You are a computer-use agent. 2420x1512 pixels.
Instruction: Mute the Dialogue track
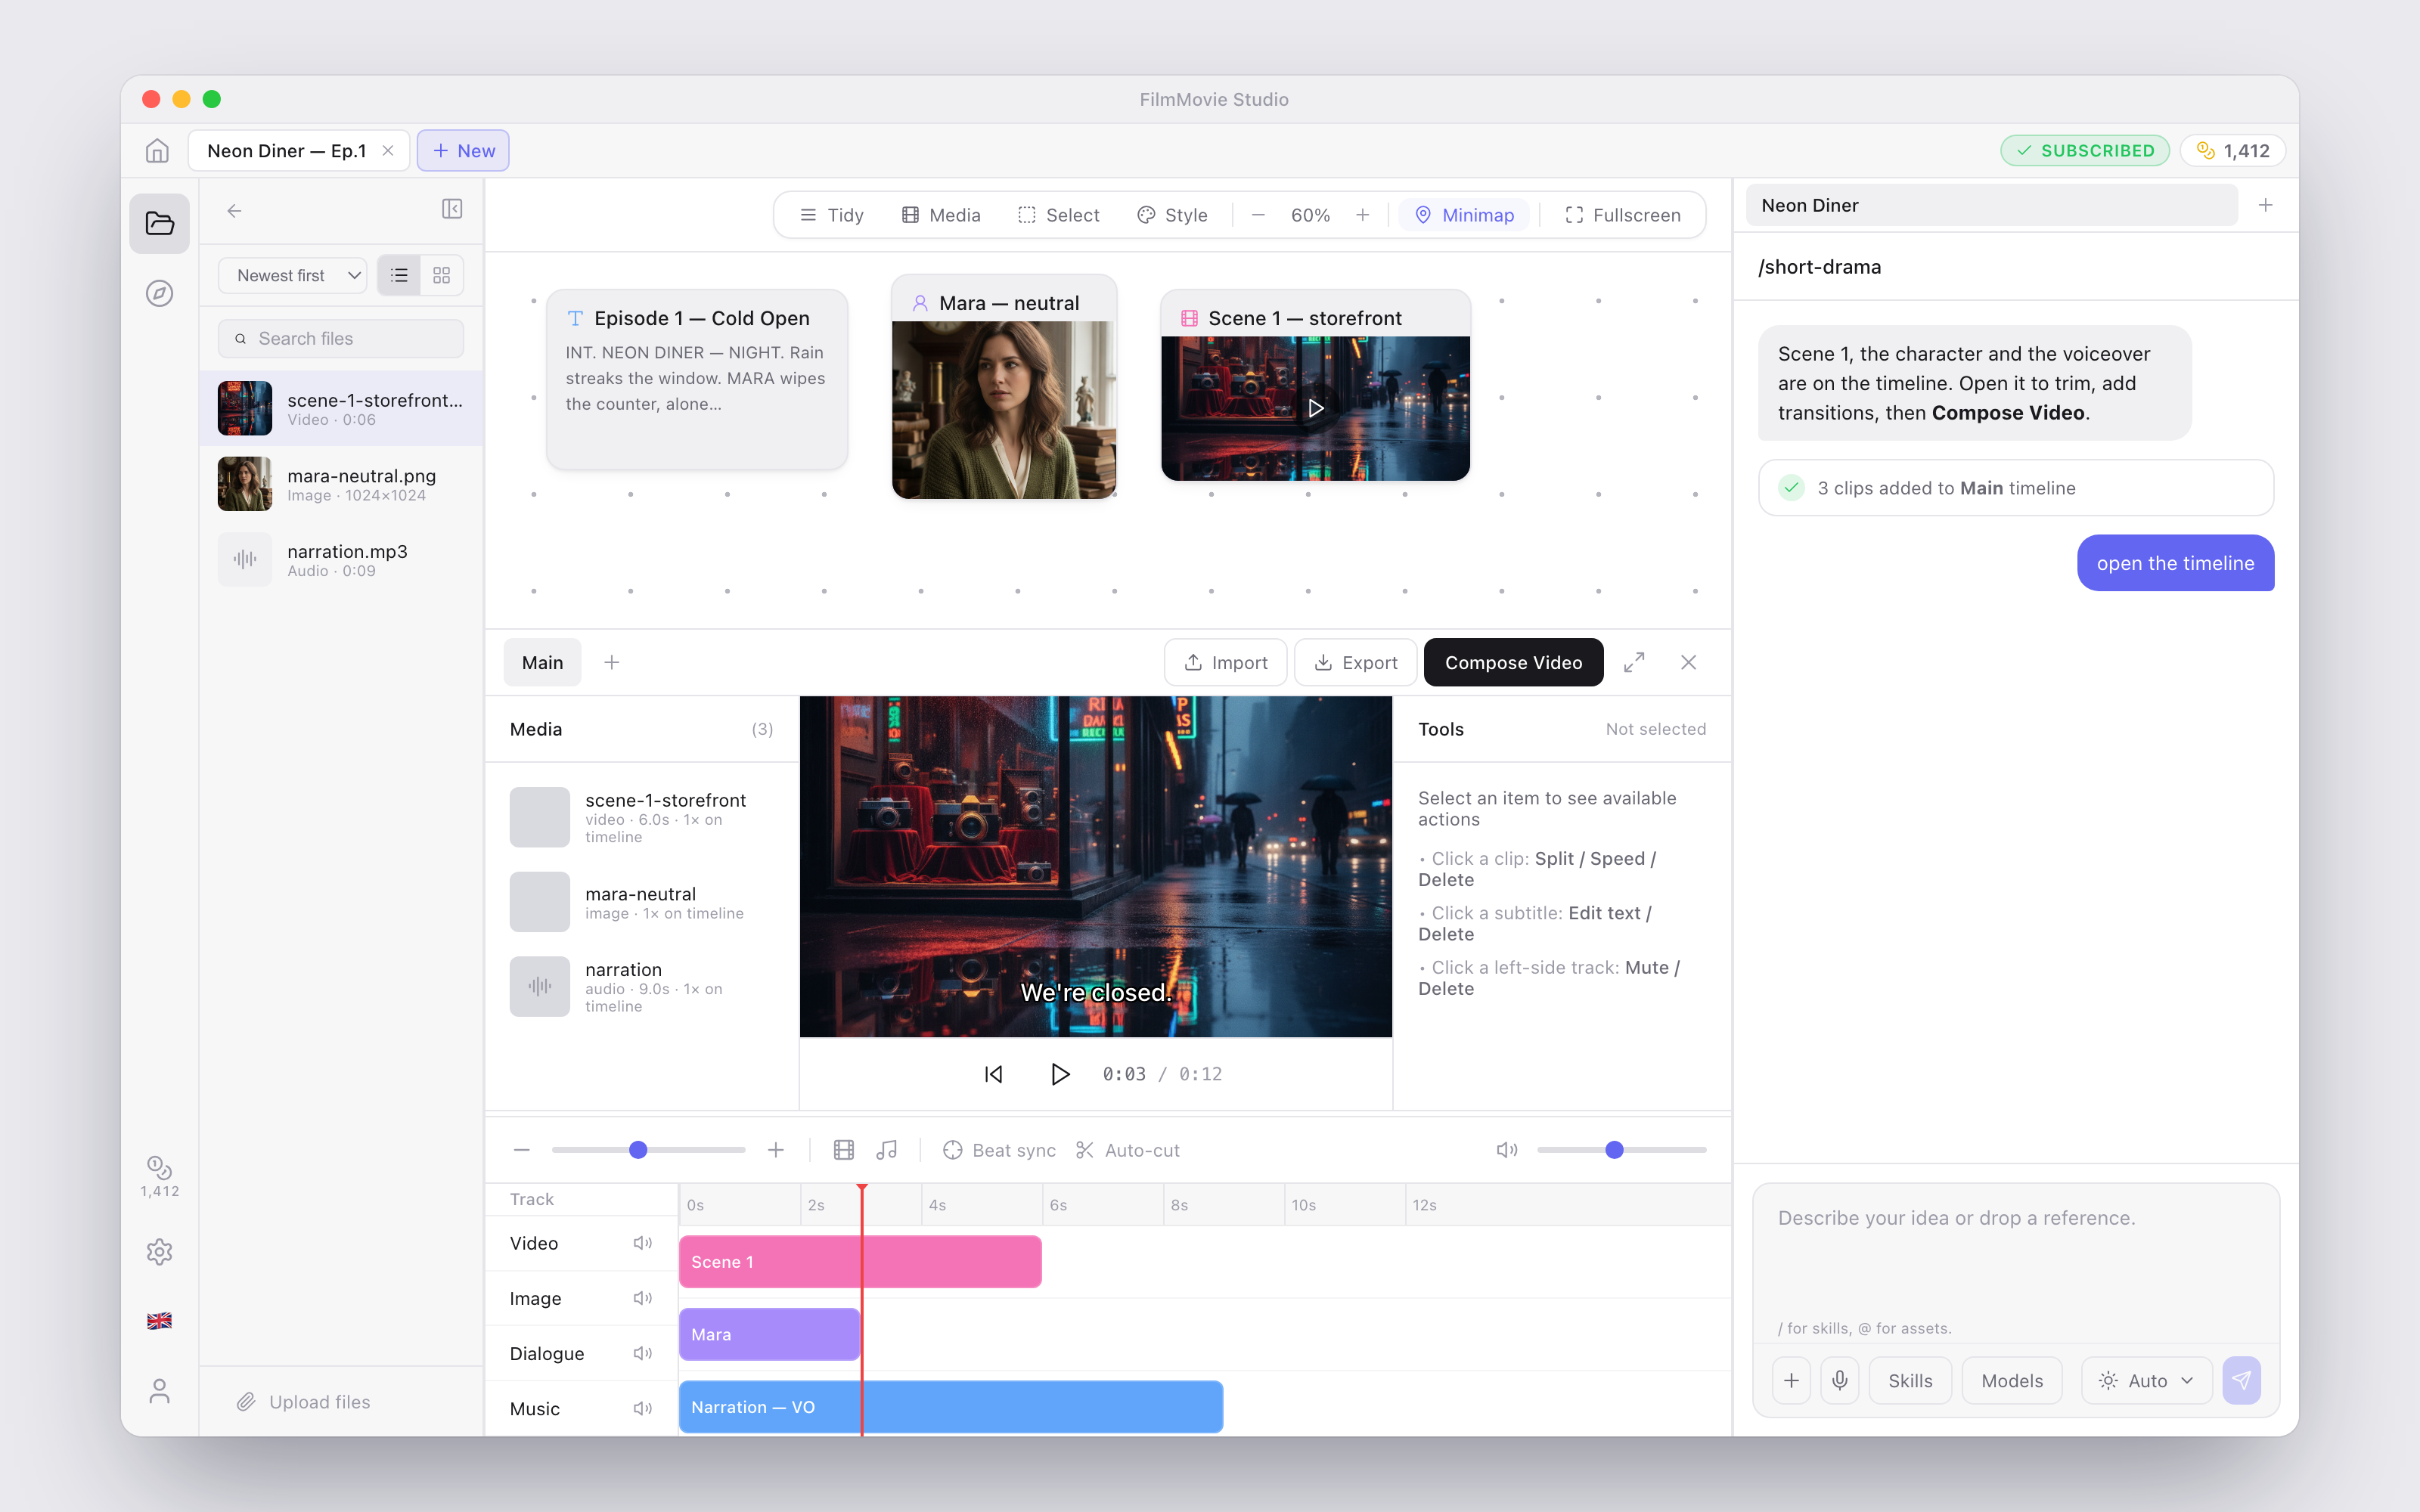[643, 1353]
